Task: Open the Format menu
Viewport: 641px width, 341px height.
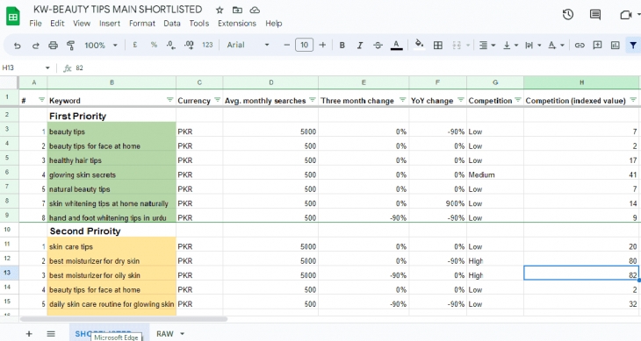Action: [x=142, y=24]
